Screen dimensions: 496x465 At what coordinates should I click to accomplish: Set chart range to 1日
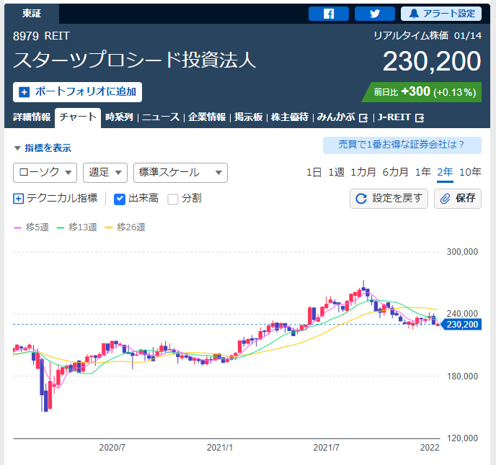click(314, 172)
